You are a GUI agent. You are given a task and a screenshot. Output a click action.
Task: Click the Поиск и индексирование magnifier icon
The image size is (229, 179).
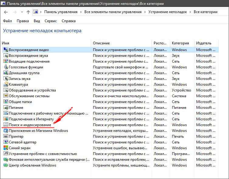pyautogui.click(x=6, y=125)
